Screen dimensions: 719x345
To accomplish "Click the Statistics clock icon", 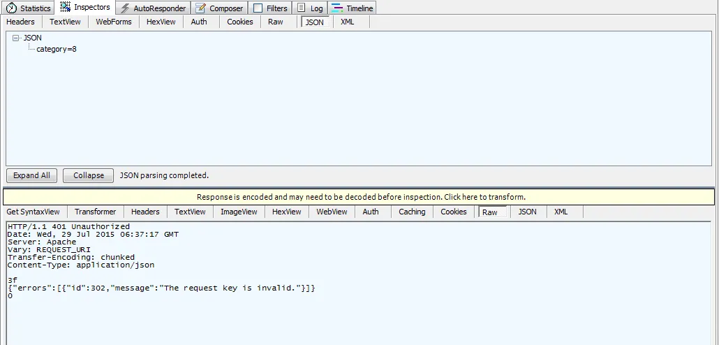I will point(11,8).
